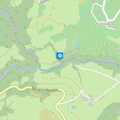Select the long building northeast of Charmet

(x=102, y=97)
